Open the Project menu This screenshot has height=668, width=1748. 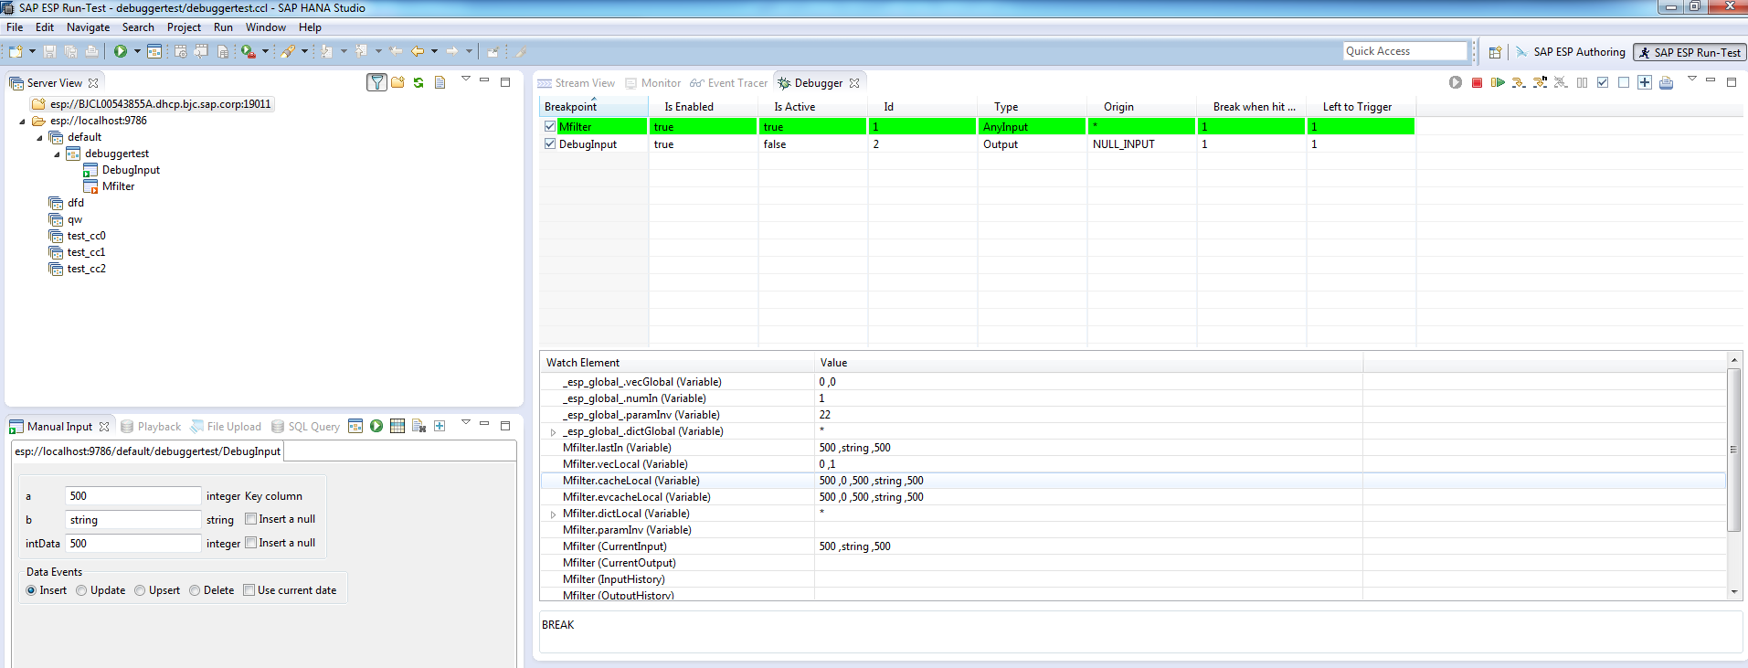(x=184, y=27)
